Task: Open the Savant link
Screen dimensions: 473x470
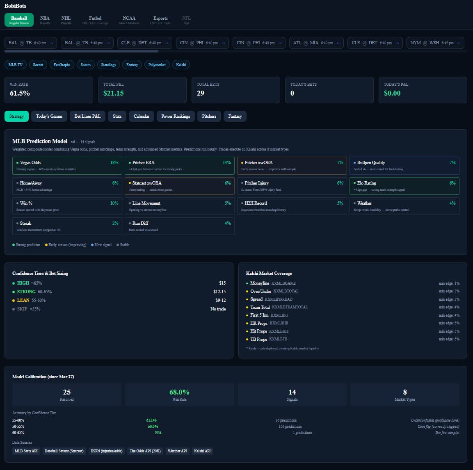Action: 38,64
